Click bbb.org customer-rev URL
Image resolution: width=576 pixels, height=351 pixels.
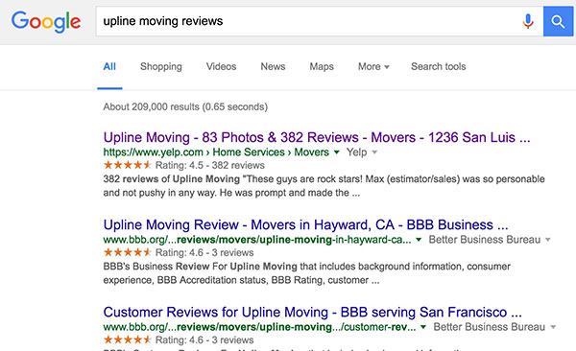click(260, 327)
